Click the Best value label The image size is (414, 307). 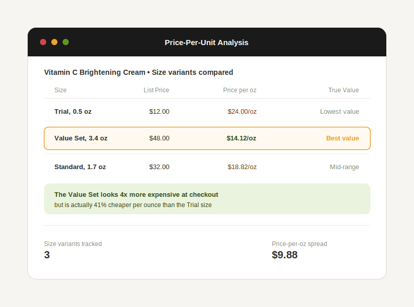click(x=343, y=138)
